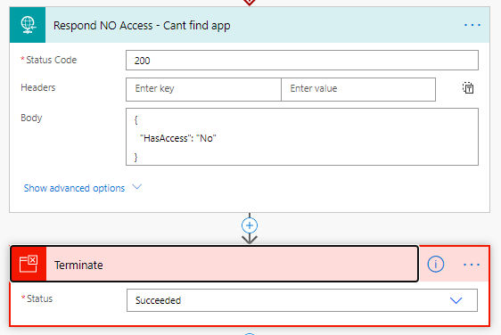501x335 pixels.
Task: Click the connector arrow below plus
Action: 250,240
